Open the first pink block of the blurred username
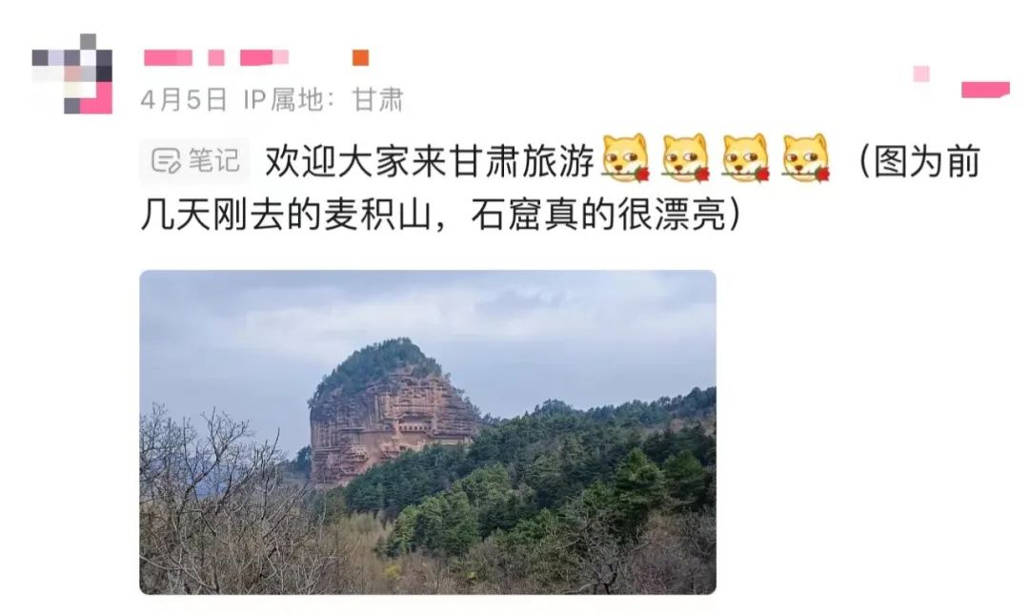 (x=168, y=58)
